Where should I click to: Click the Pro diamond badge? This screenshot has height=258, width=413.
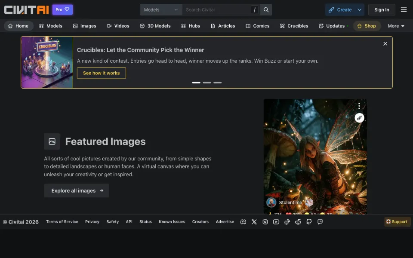(62, 10)
